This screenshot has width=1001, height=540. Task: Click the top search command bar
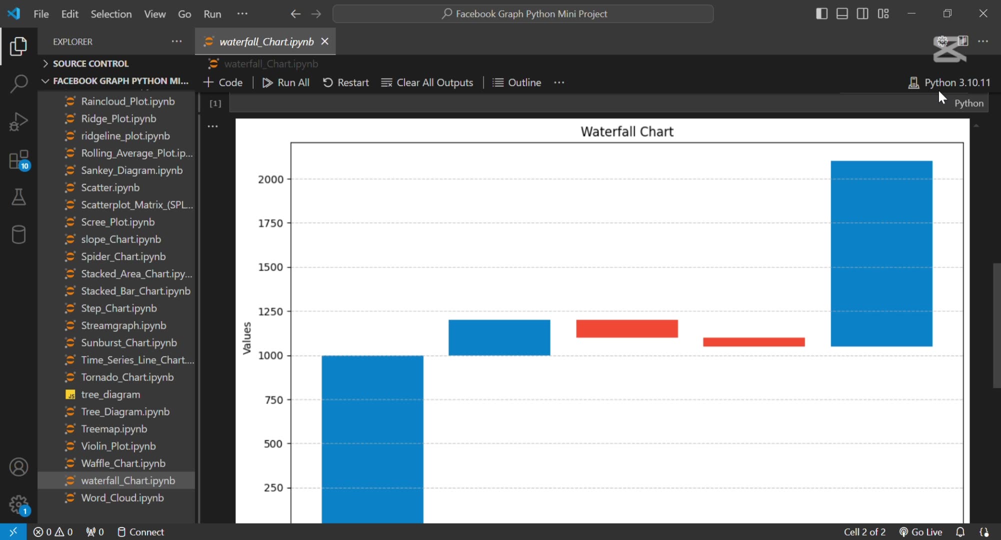(523, 13)
